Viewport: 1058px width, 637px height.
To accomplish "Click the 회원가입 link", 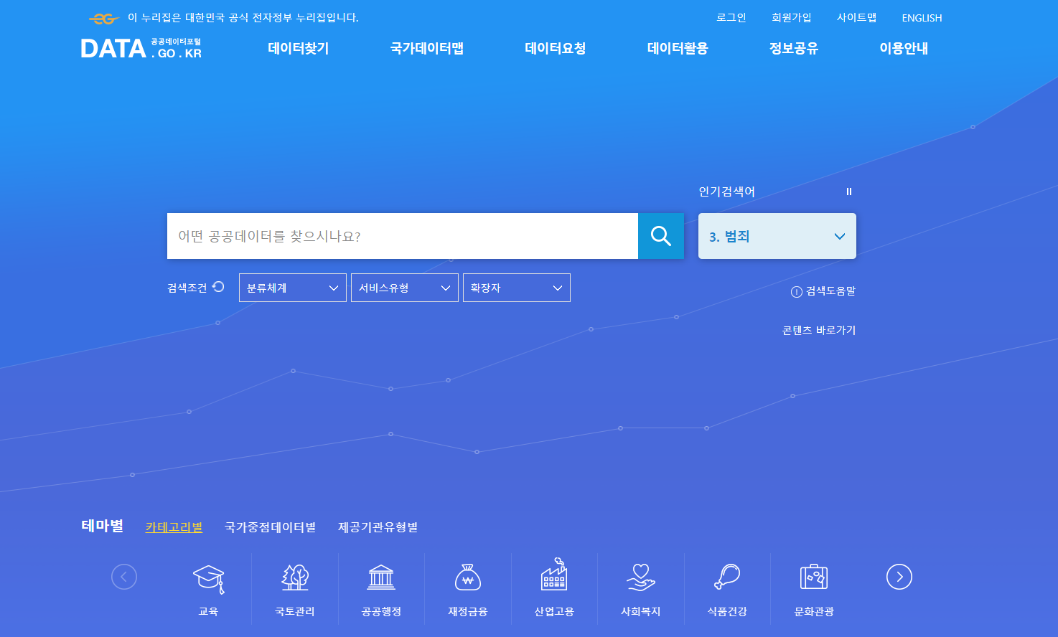I will [792, 18].
